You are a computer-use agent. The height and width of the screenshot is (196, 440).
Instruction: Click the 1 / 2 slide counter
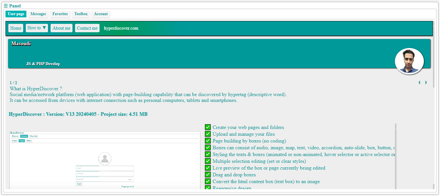point(14,83)
